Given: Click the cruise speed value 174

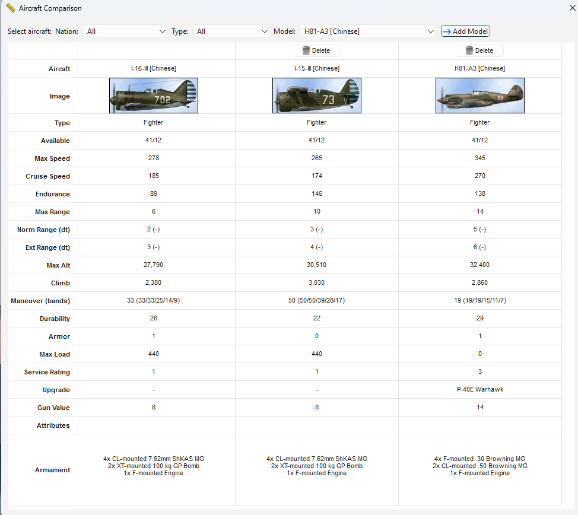Looking at the screenshot, I should click(x=317, y=176).
